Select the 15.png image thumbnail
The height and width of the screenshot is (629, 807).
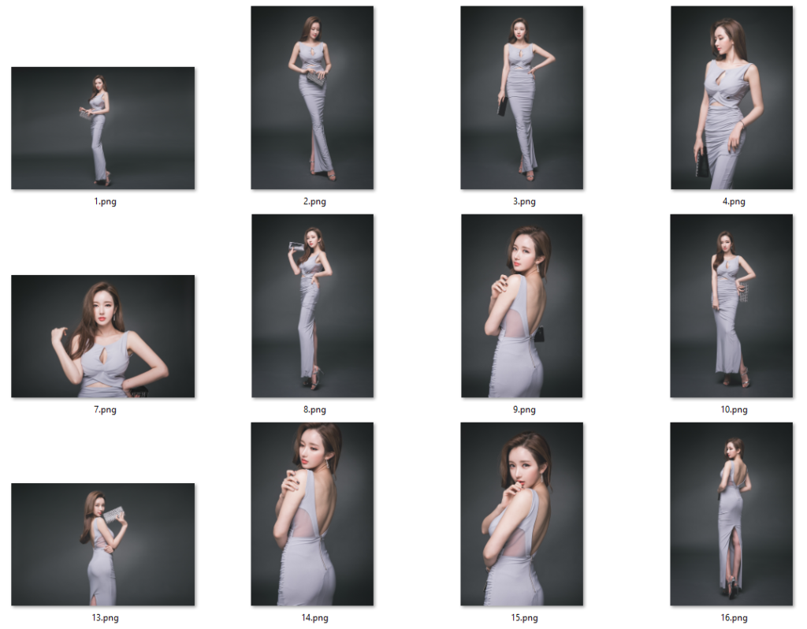tap(522, 514)
